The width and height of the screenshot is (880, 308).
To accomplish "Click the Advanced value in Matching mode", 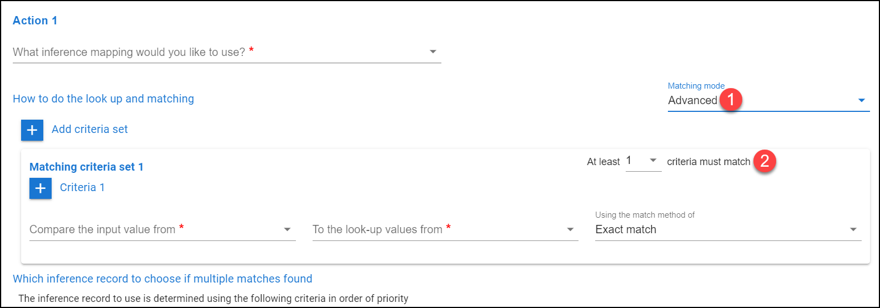I will [x=692, y=100].
